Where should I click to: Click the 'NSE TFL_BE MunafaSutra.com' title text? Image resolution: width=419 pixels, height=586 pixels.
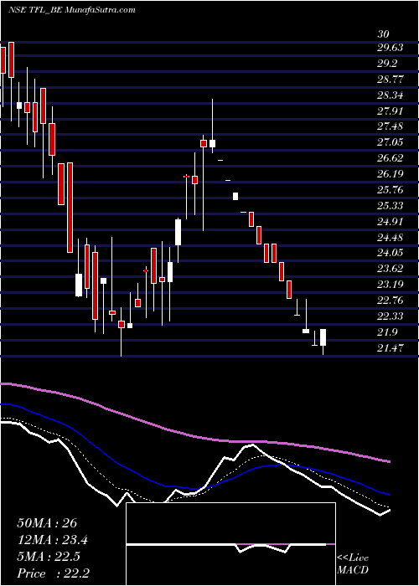(x=71, y=10)
